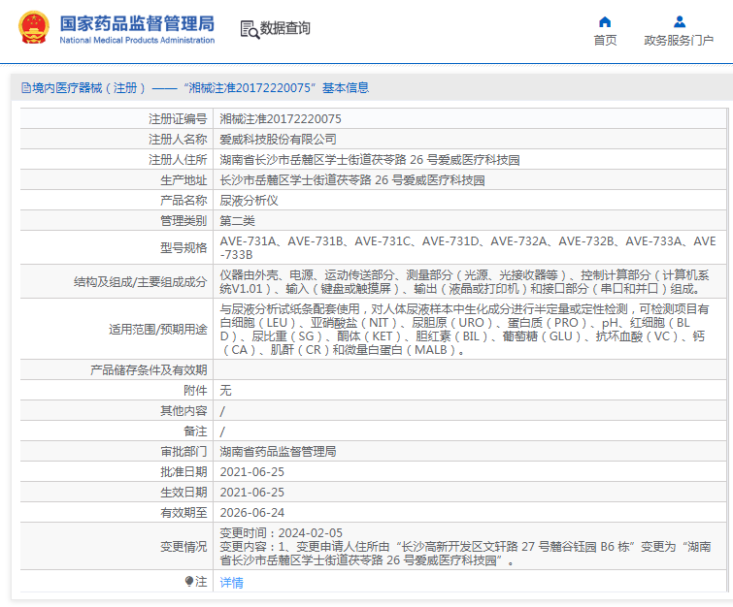Click the 注册人住所 label
Screen dimensions: 733x607
(x=178, y=160)
